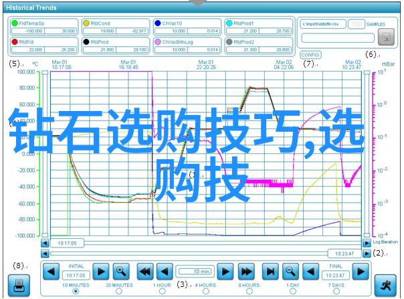The width and height of the screenshot is (404, 299).
Task: Click the black RtdProd color indicator
Action: (x=86, y=41)
